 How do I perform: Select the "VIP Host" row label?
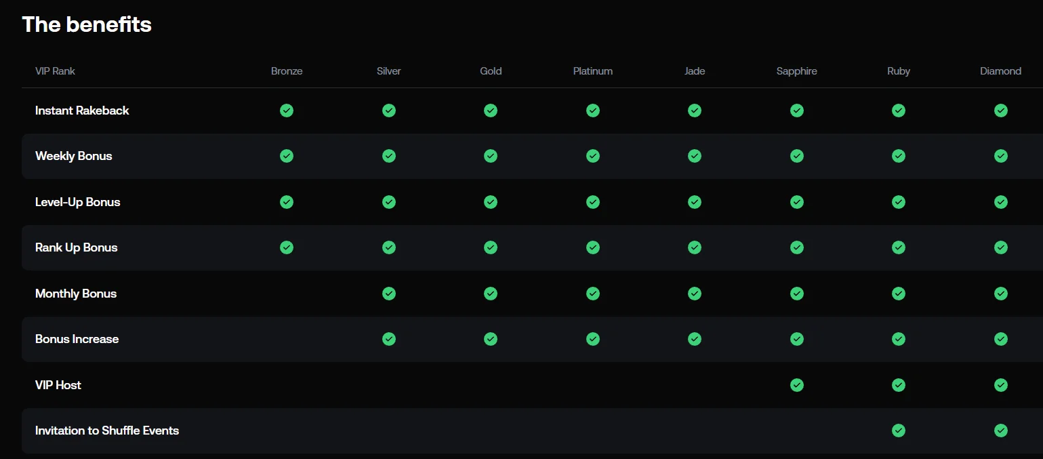[x=58, y=385]
